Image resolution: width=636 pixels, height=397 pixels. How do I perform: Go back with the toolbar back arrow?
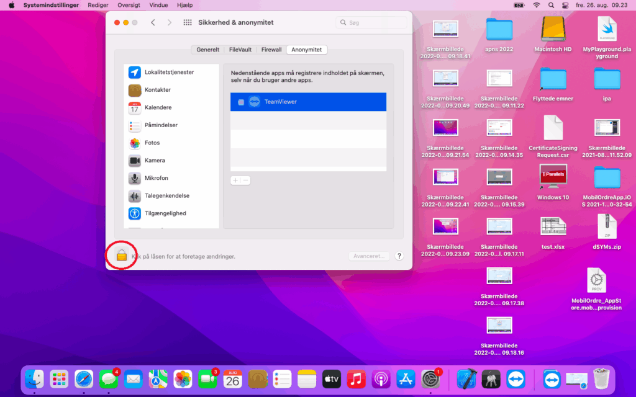pyautogui.click(x=153, y=23)
